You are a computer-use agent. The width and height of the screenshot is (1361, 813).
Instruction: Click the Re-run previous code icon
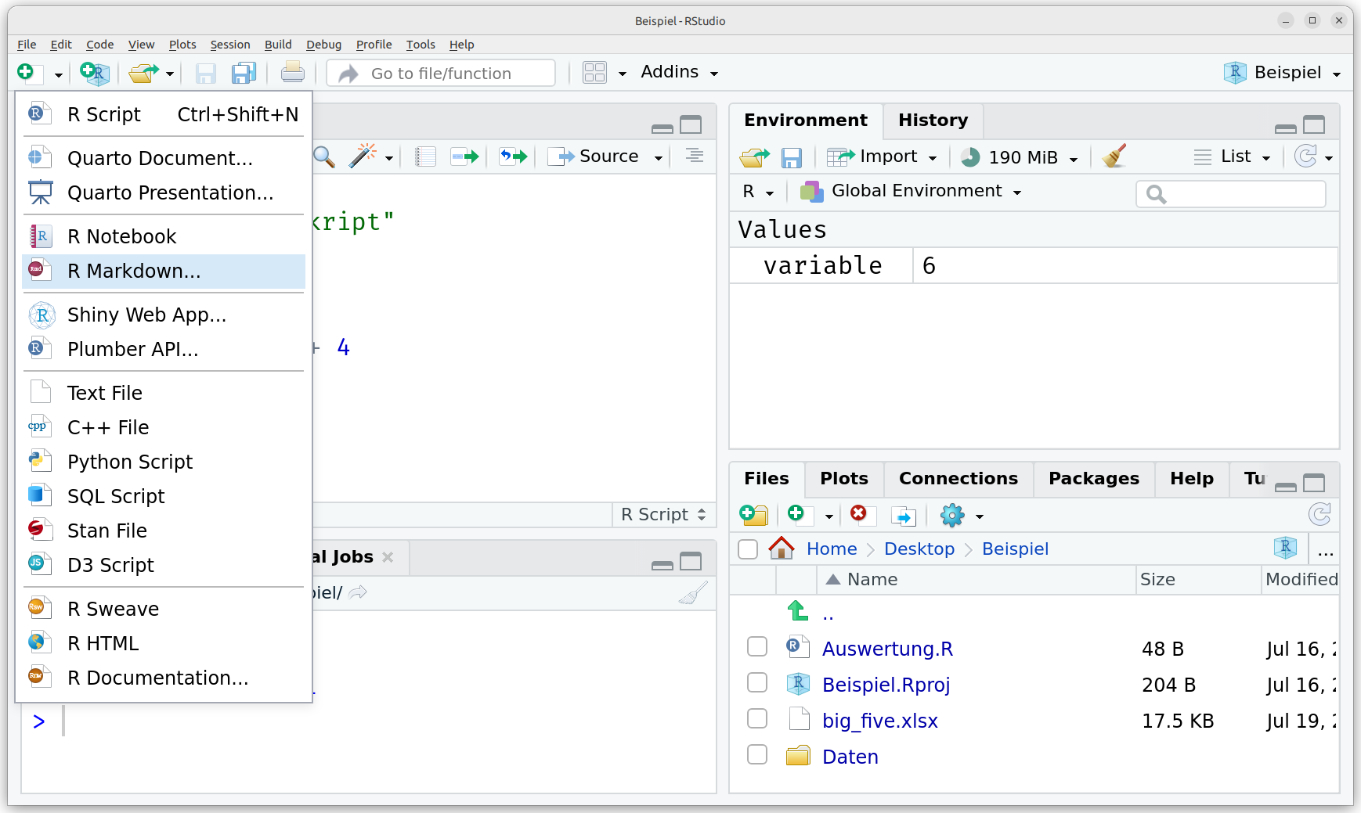514,156
